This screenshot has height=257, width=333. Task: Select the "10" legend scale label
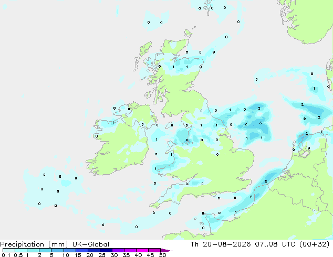[66, 255]
